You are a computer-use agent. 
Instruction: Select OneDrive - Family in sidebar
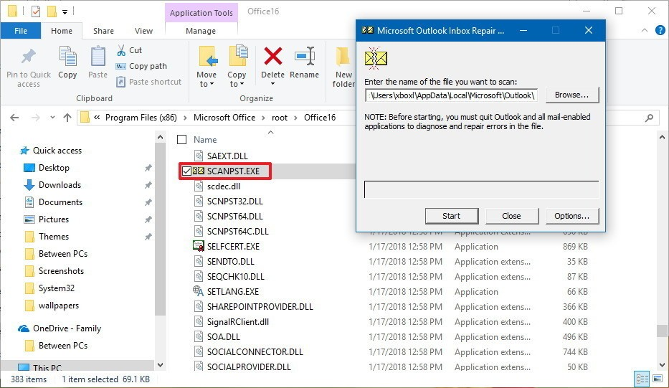click(67, 328)
